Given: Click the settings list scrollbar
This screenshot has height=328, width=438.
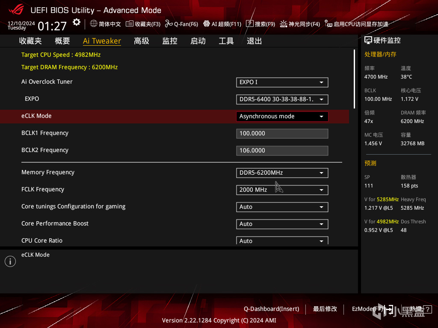Looking at the screenshot, I should point(354,79).
